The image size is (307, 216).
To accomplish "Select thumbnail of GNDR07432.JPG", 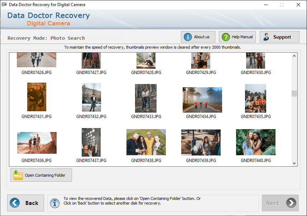I will [x=91, y=97].
